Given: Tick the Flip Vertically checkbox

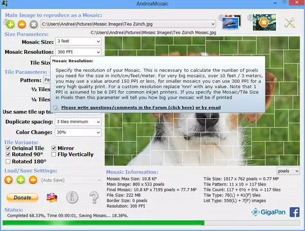Looking at the screenshot, I should tap(54, 154).
